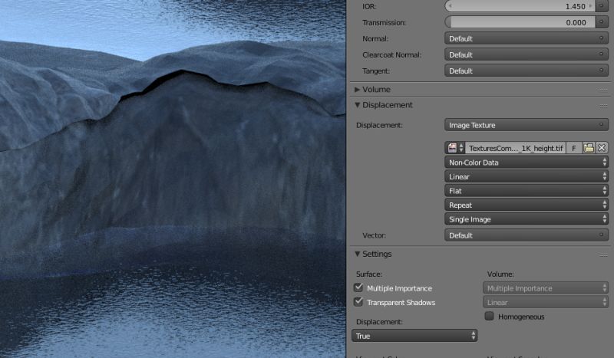
Task: Click the Transmission value slider 0.000
Action: (x=520, y=22)
